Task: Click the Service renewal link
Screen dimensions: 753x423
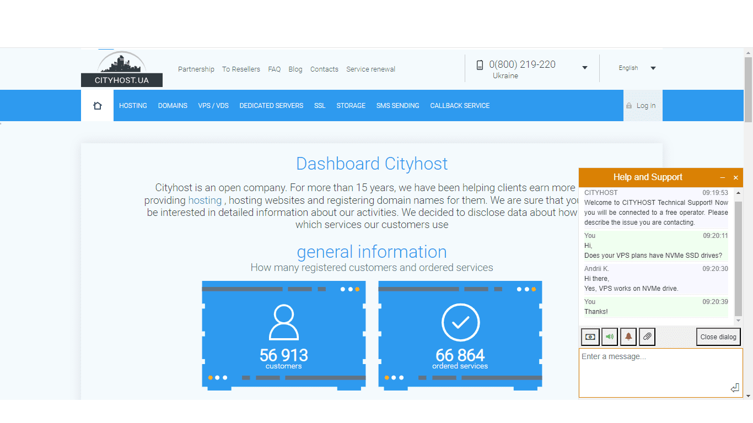Action: [371, 69]
